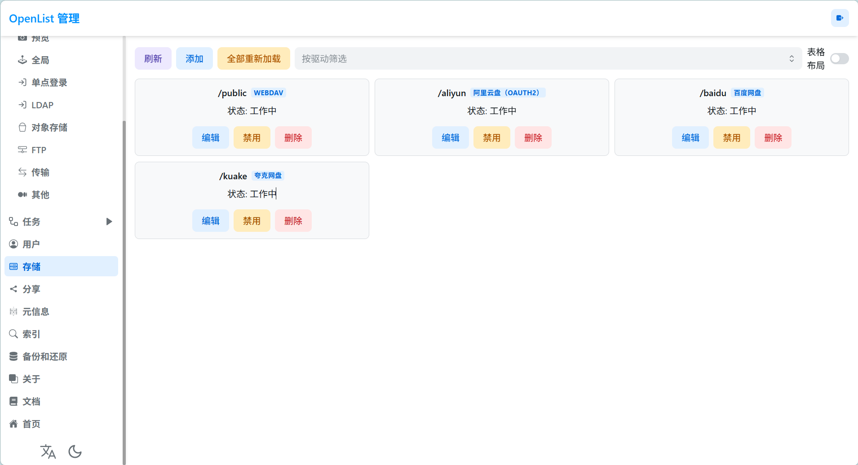Screen dimensions: 858x465
Task: Click the FTP server icon
Action: point(22,150)
